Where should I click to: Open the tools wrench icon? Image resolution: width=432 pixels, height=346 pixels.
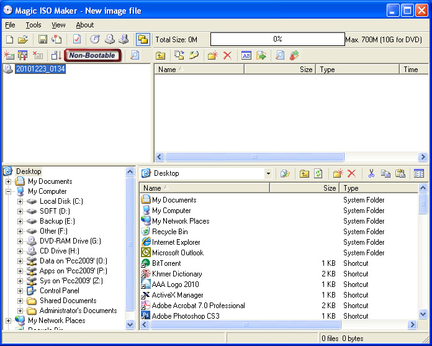coord(23,55)
